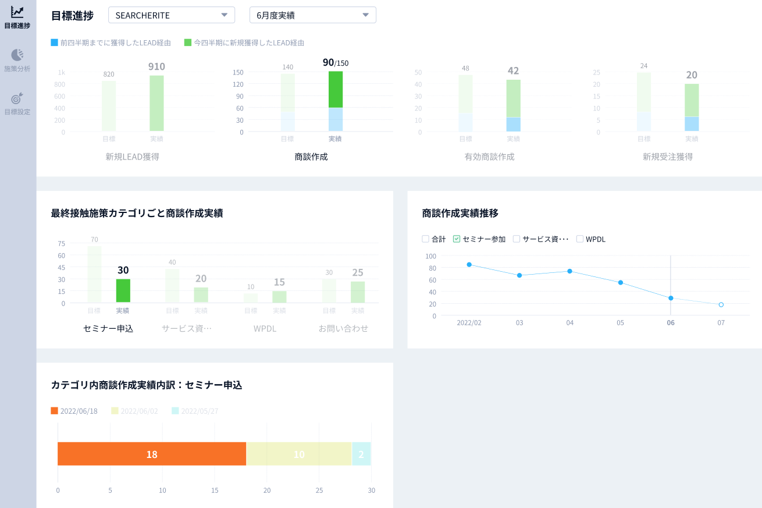Screen dimensions: 762x508
Task: Open the 目標設定 target icon
Action: tap(17, 98)
